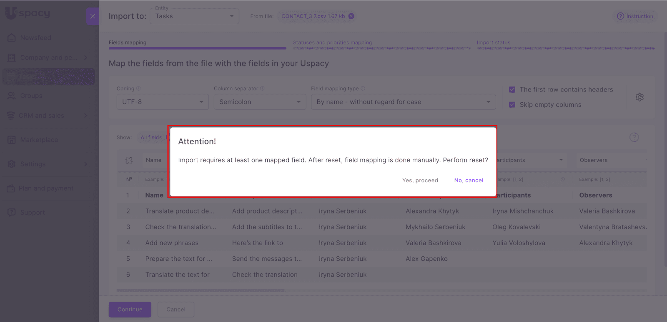
Task: Toggle the Skip empty columns checkbox
Action: pyautogui.click(x=512, y=105)
